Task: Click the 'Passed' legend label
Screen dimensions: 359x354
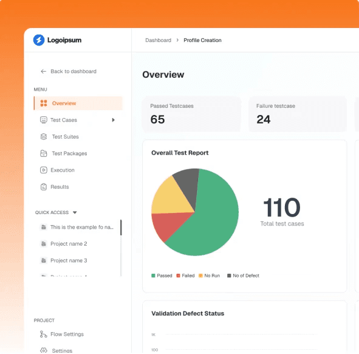Action: click(x=165, y=276)
